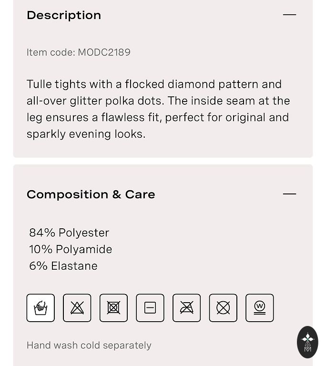Screen dimensions: 326x366
Task: Collapse the Description section with minus icon
Action: (x=289, y=15)
